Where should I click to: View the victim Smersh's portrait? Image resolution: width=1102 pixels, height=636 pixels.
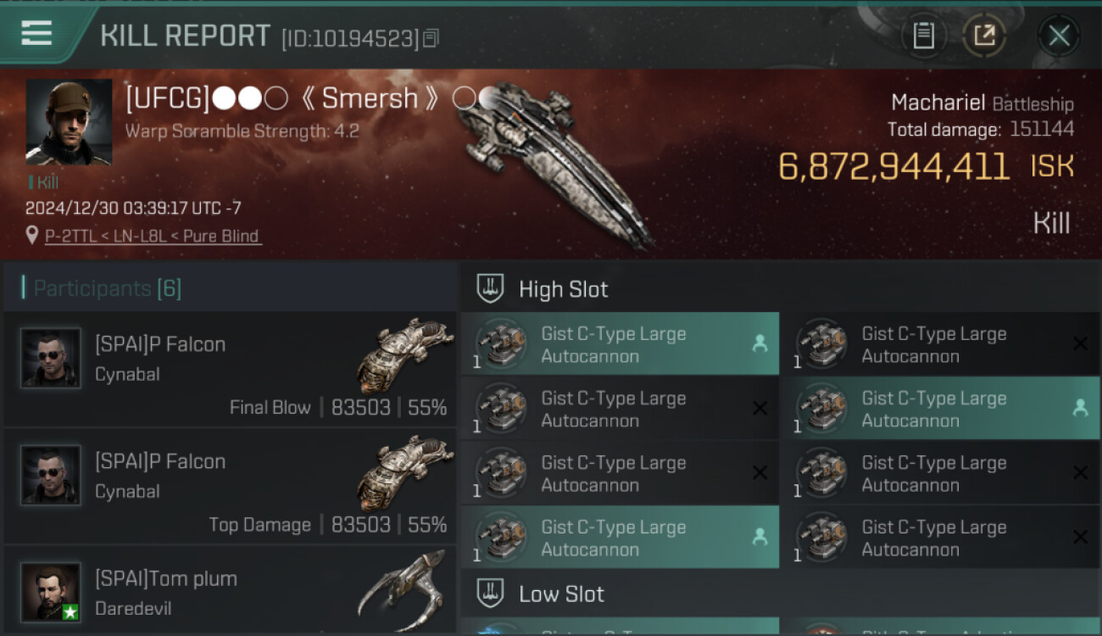[69, 122]
